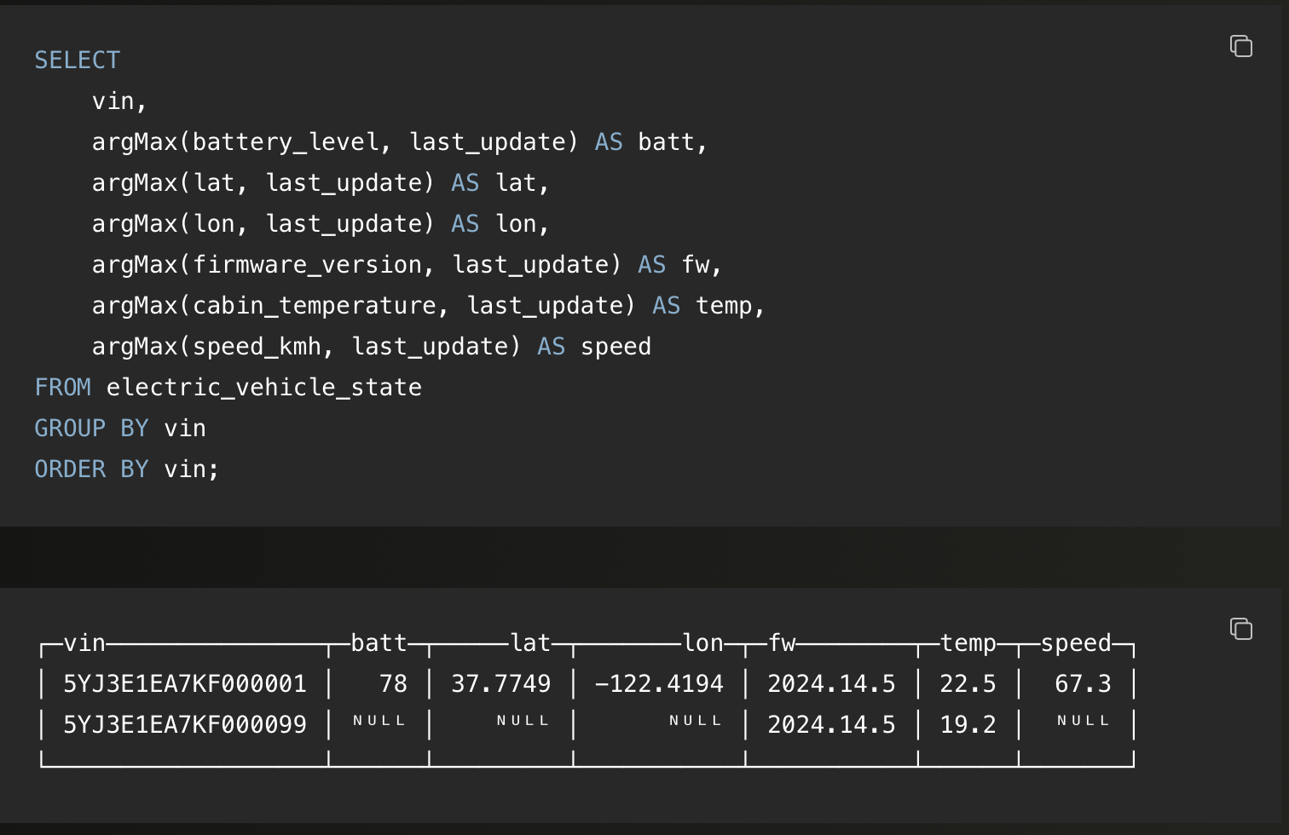The height and width of the screenshot is (835, 1289).
Task: Click longitude value -122.4194
Action: (659, 683)
